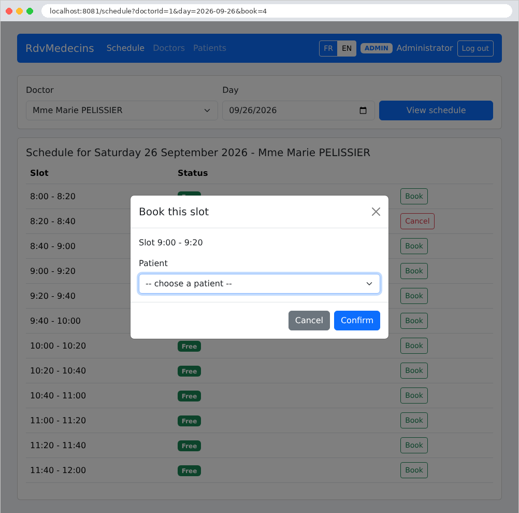519x513 pixels.
Task: Go to the Patients page
Action: point(210,48)
